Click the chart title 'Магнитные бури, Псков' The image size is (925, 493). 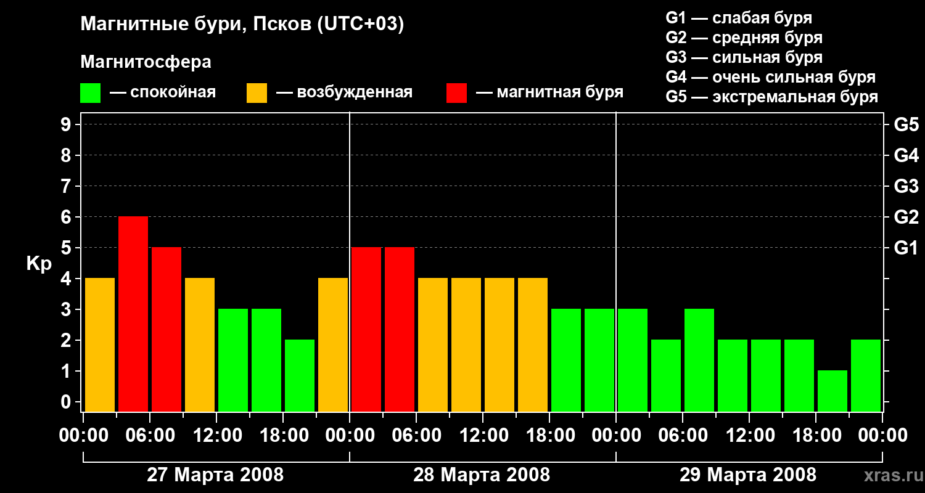pyautogui.click(x=242, y=25)
